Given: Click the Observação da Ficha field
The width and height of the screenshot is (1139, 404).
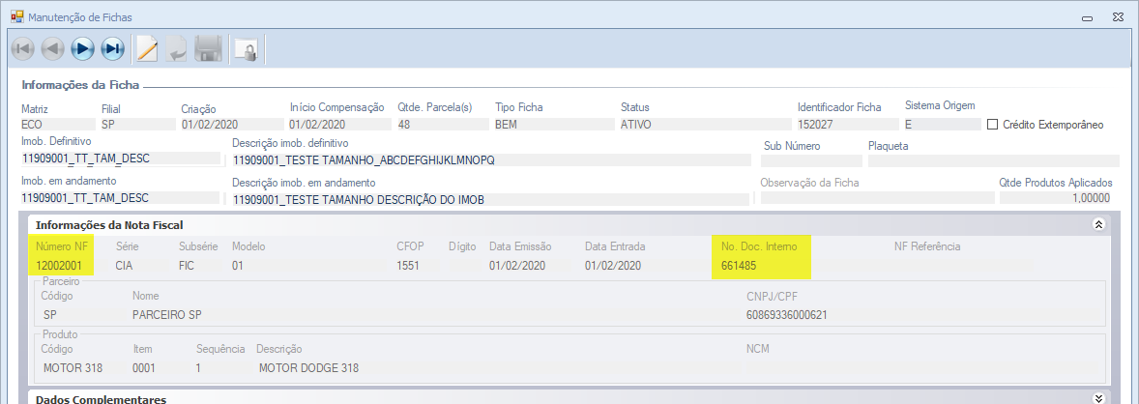Looking at the screenshot, I should tap(876, 198).
